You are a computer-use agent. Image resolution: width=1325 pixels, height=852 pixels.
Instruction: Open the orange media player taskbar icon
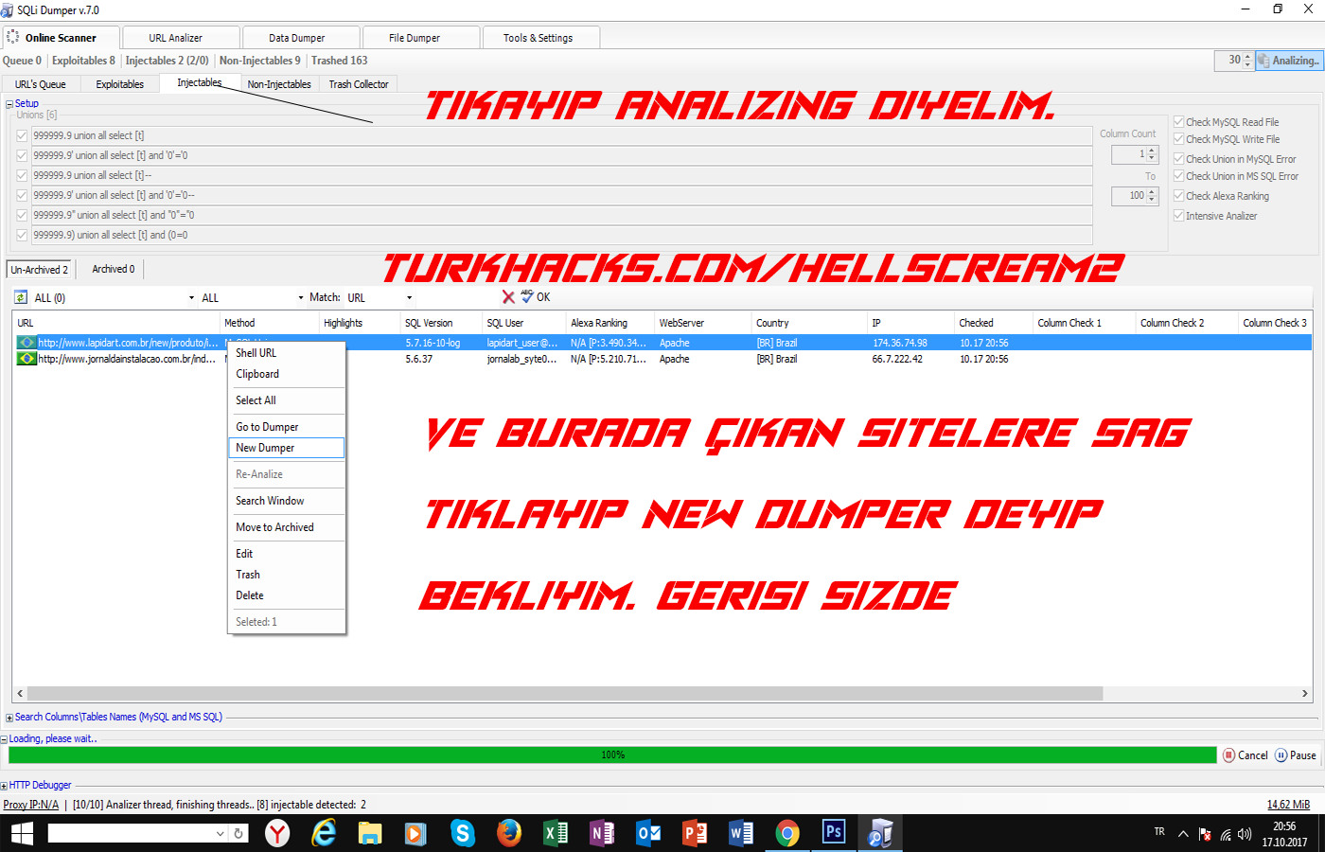(415, 833)
